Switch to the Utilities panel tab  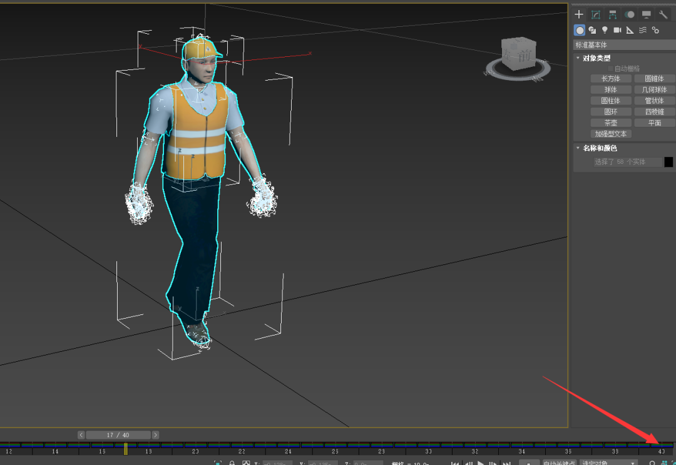[x=663, y=14]
